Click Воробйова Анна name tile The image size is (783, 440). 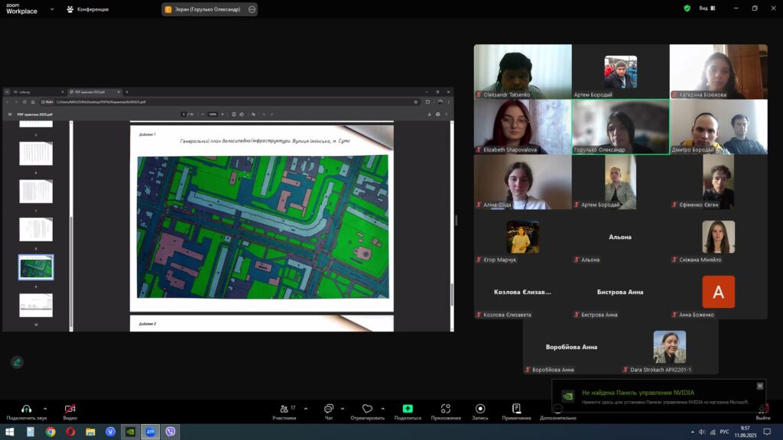[572, 347]
